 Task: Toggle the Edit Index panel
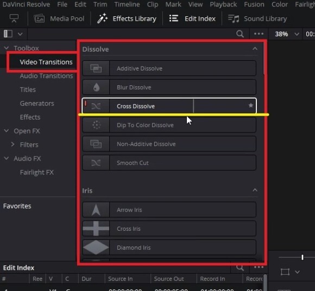click(192, 18)
